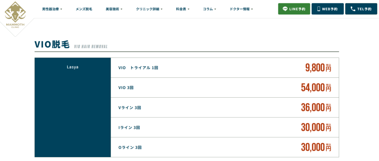This screenshot has width=379, height=161.
Task: Select the VIO トライアル 1回 row
Action: tap(225, 68)
